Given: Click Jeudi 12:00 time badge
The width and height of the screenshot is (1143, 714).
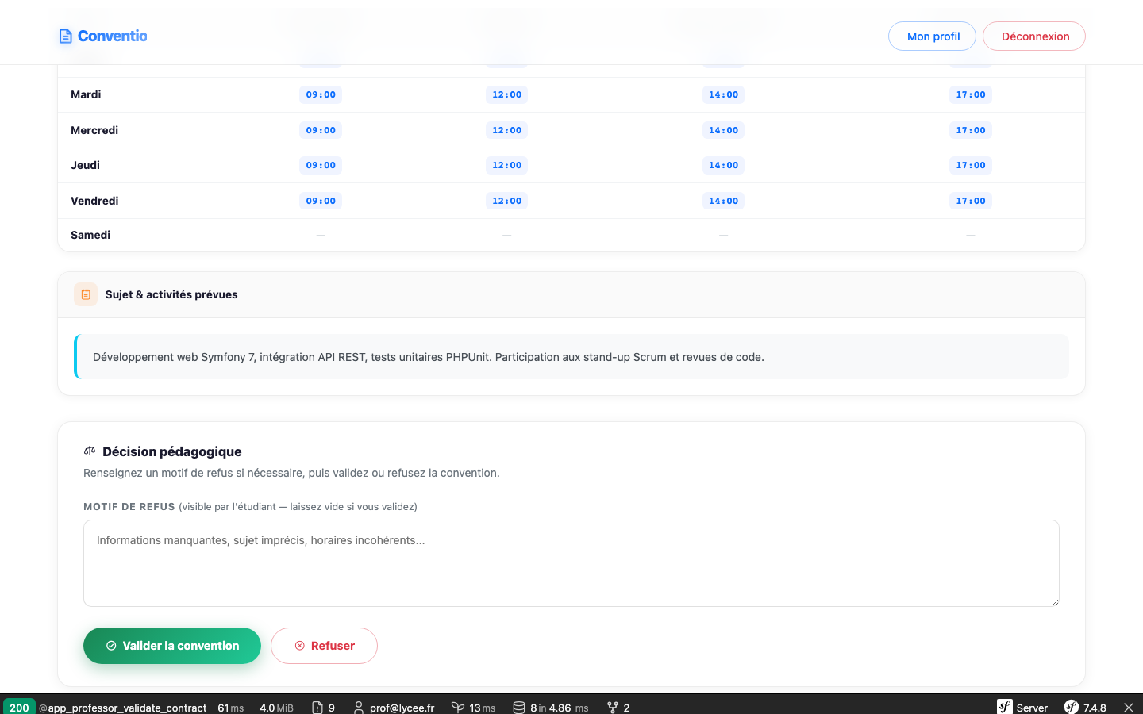Looking at the screenshot, I should point(506,165).
